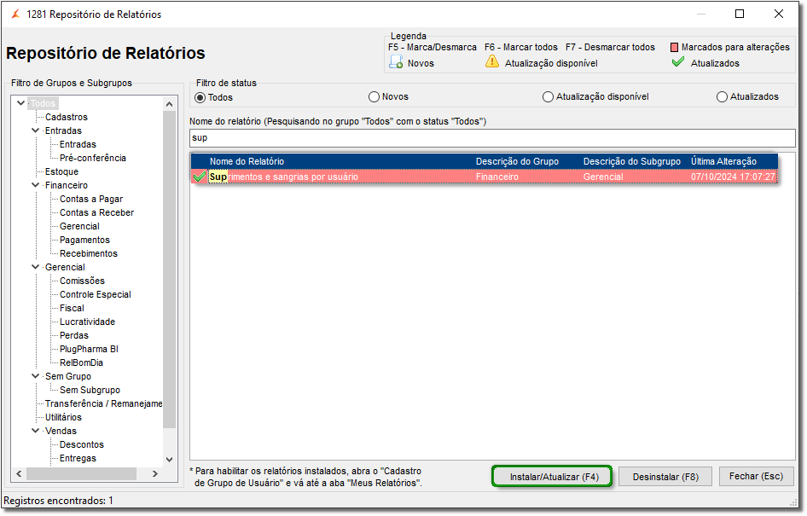Select Gerencial subgroup under Financeiro
This screenshot has width=807, height=516.
(79, 226)
